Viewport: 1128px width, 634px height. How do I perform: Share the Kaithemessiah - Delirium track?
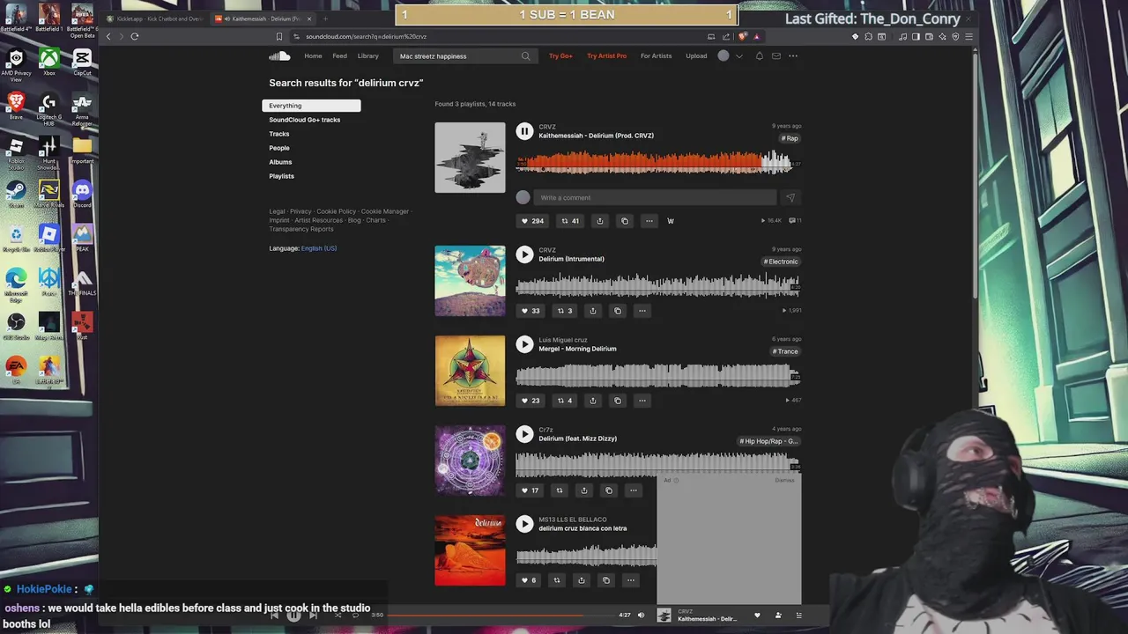pyautogui.click(x=600, y=221)
